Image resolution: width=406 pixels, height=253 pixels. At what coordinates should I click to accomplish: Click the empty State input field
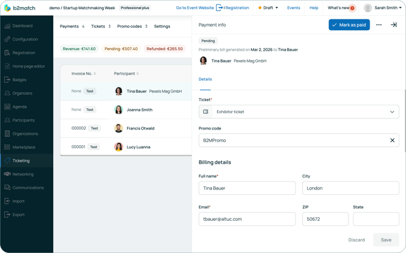click(x=376, y=219)
